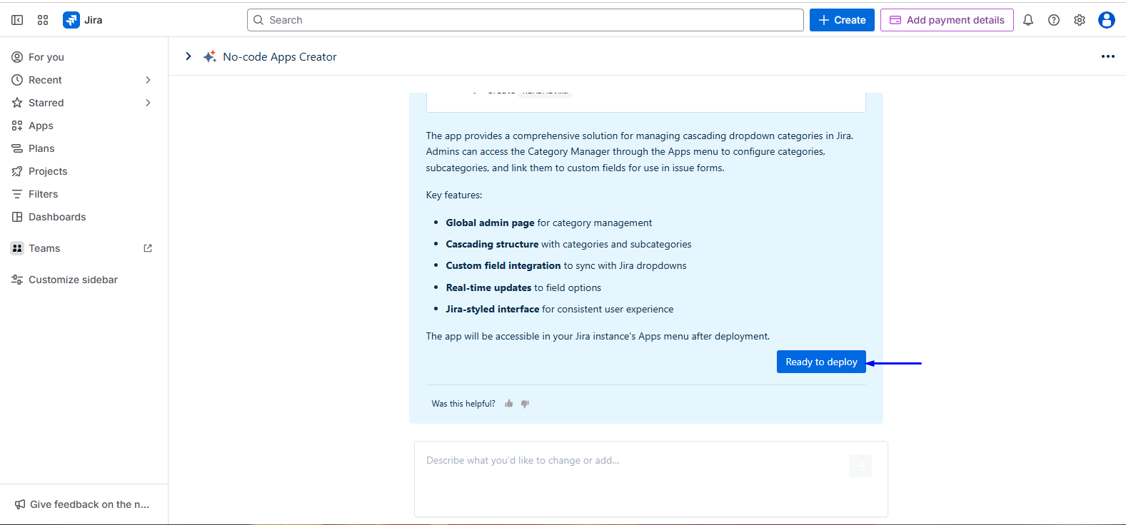The image size is (1126, 525).
Task: Click the thumbs down feedback icon
Action: [526, 404]
